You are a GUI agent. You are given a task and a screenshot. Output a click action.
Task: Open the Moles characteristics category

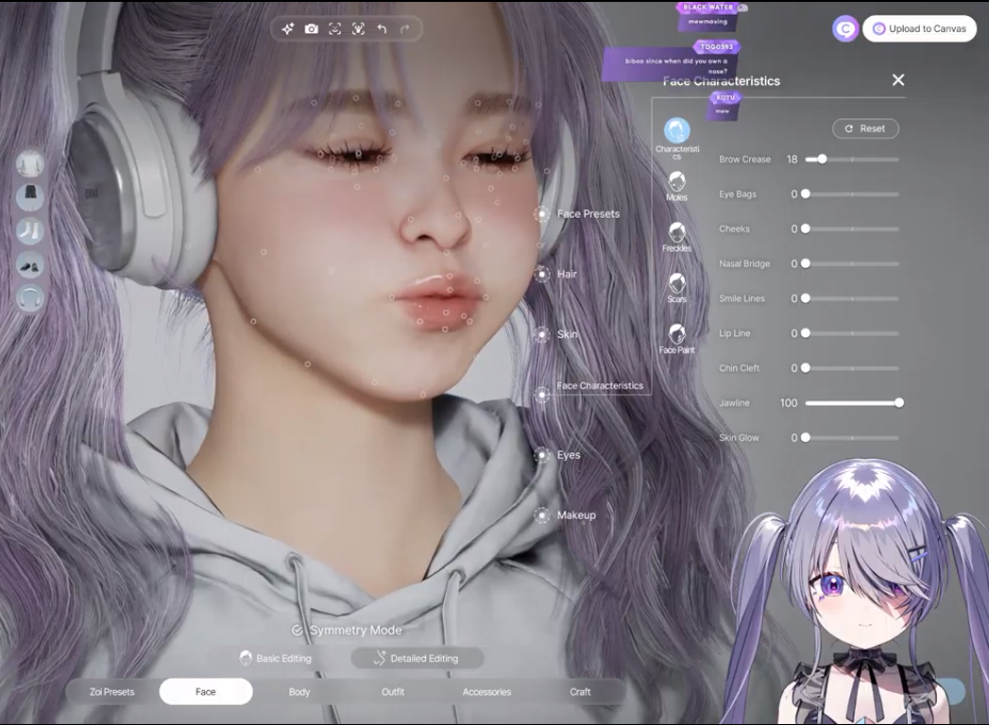676,183
